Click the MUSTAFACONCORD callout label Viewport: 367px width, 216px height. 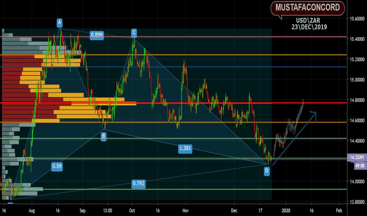pos(307,8)
